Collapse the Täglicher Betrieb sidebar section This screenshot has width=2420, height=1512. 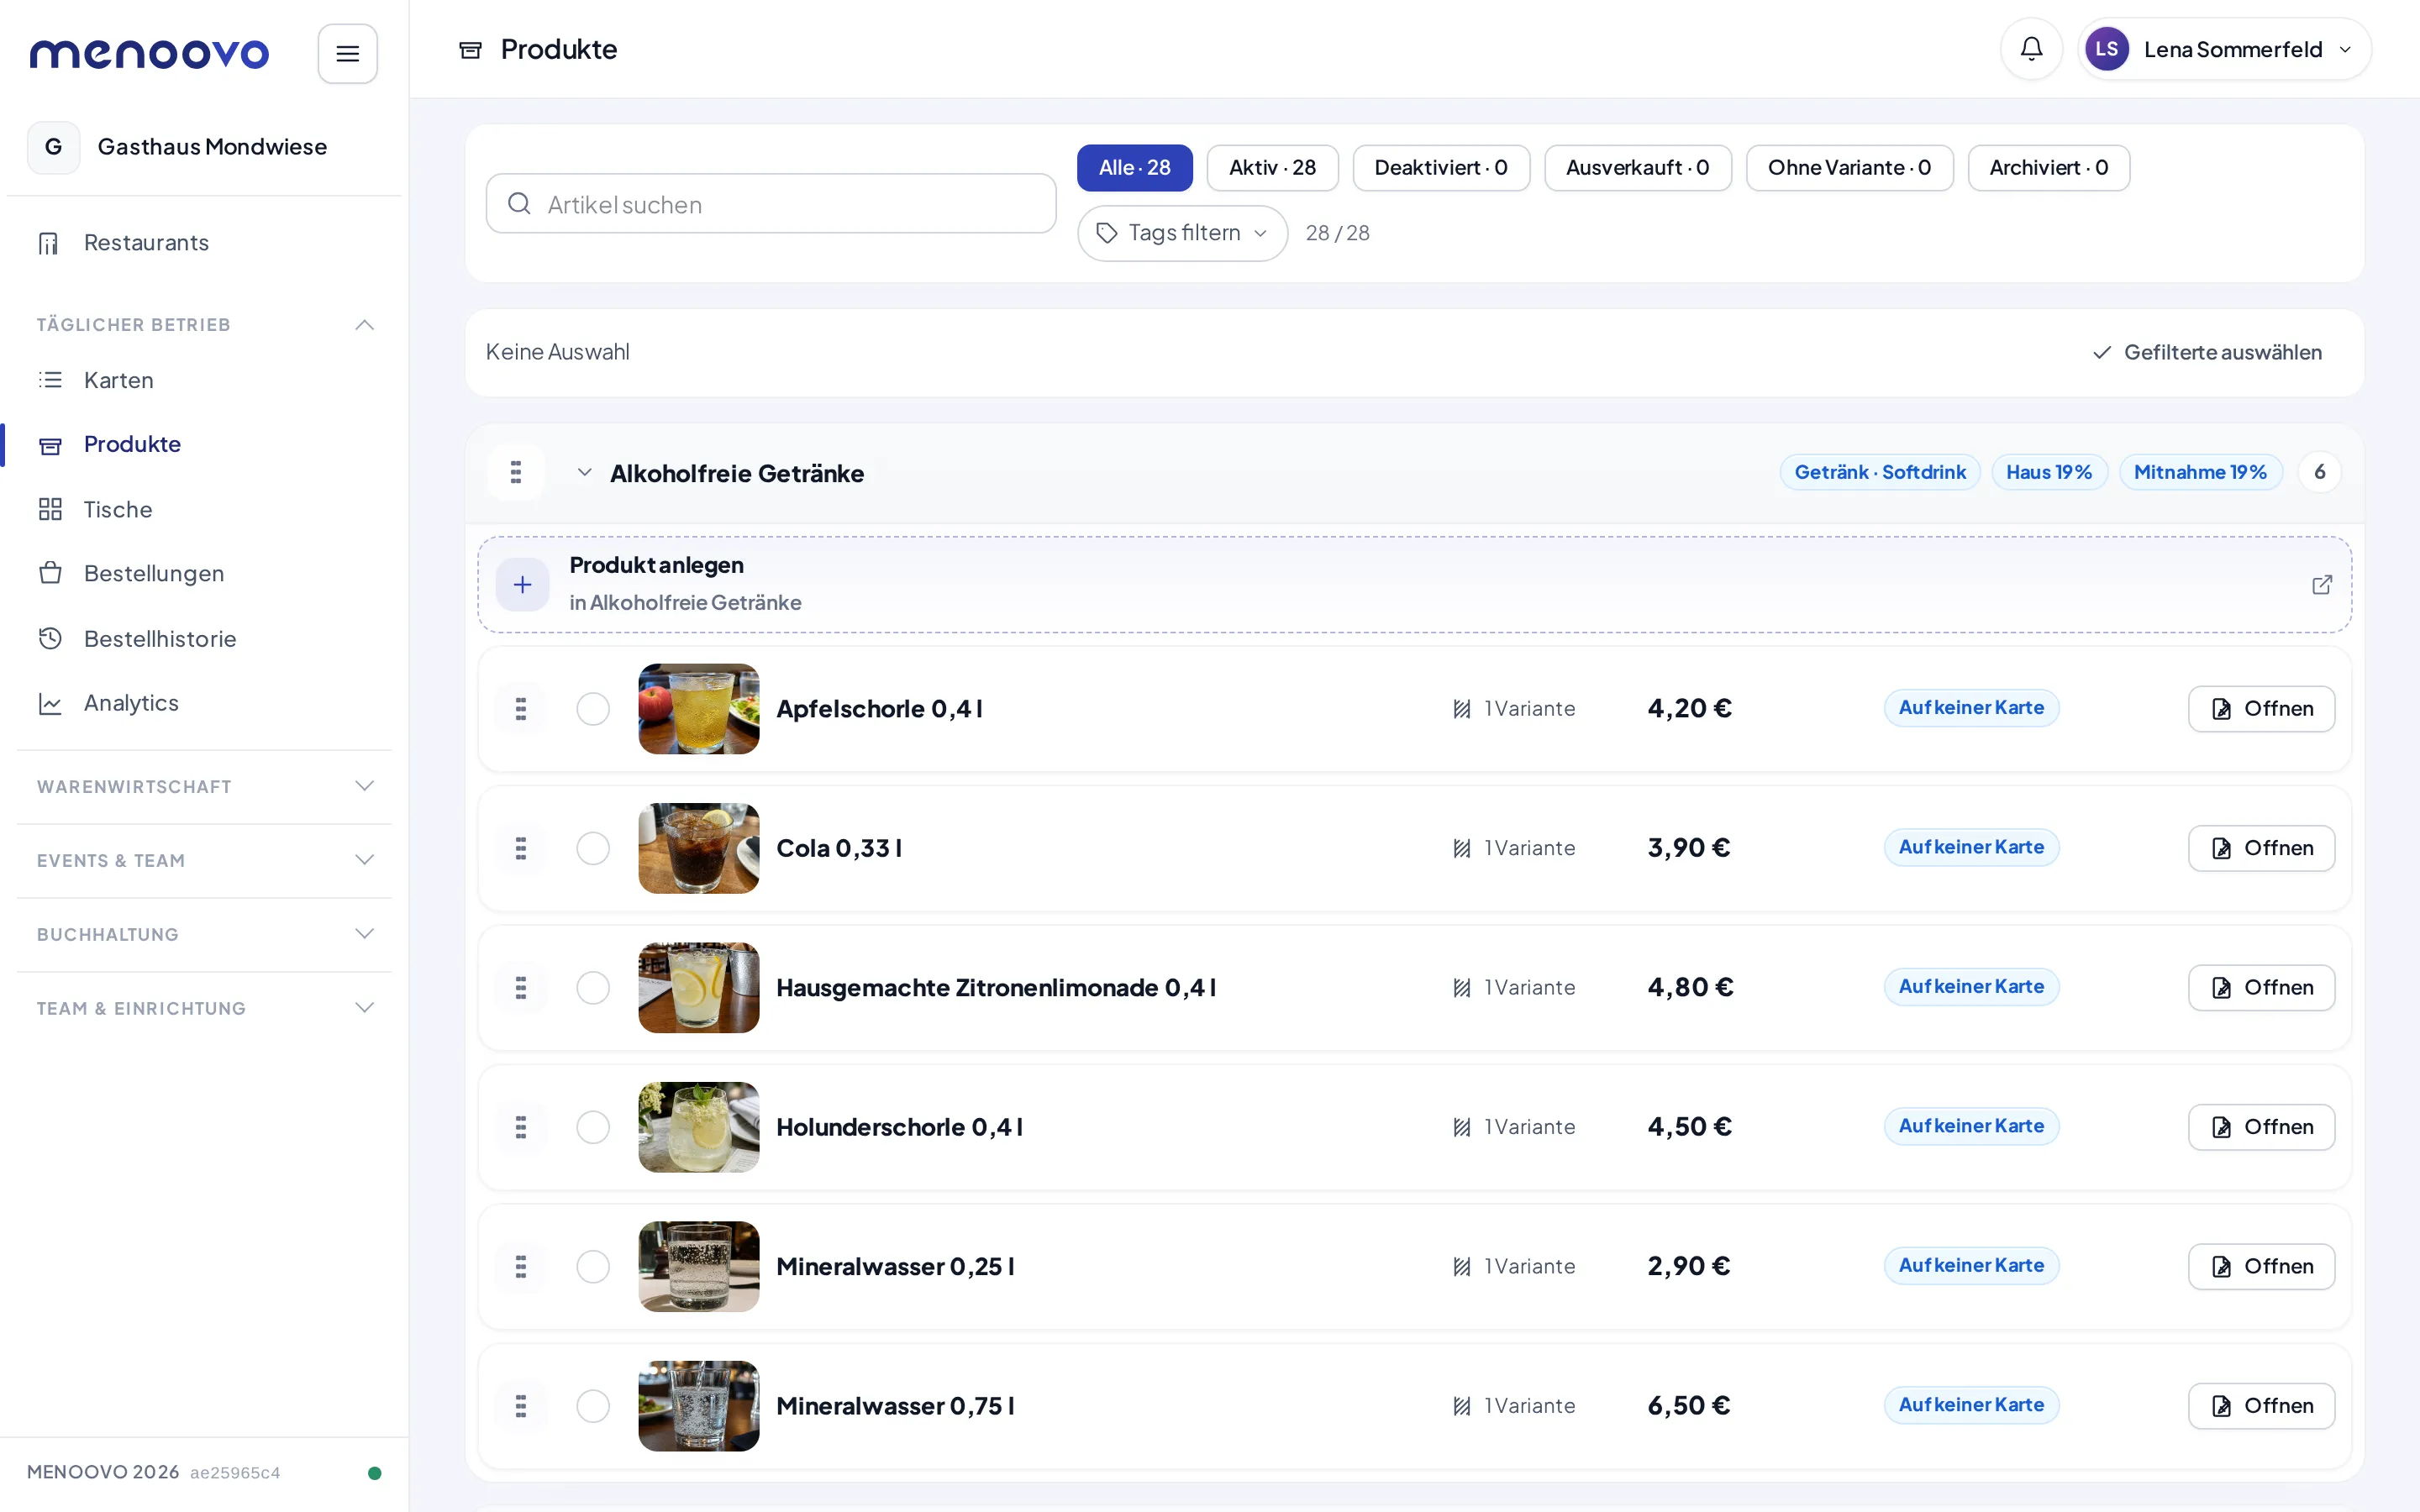(x=365, y=324)
